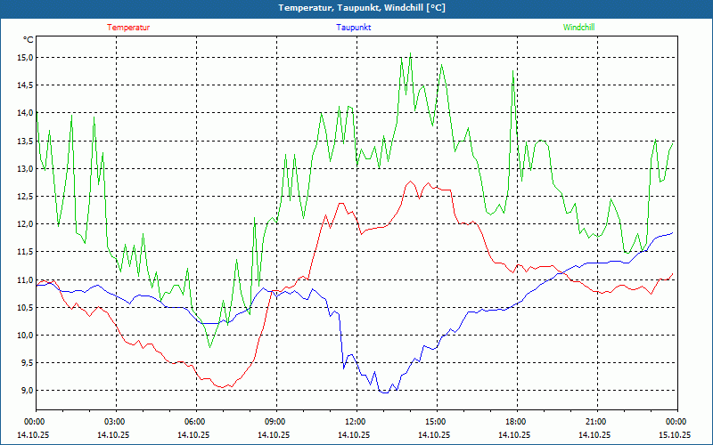713x445 pixels.
Task: Click the 12,0 y-axis value
Action: [x=24, y=224]
